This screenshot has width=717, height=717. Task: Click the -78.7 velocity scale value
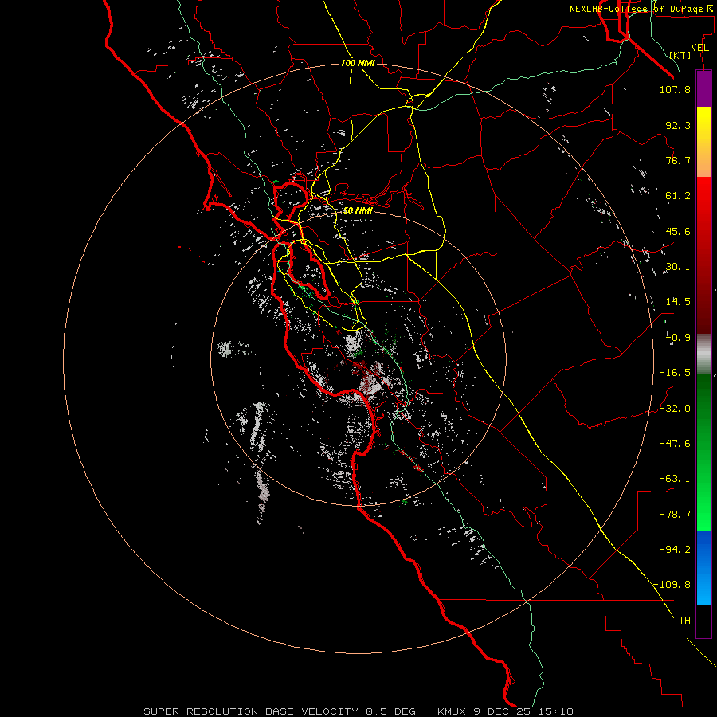pyautogui.click(x=675, y=515)
